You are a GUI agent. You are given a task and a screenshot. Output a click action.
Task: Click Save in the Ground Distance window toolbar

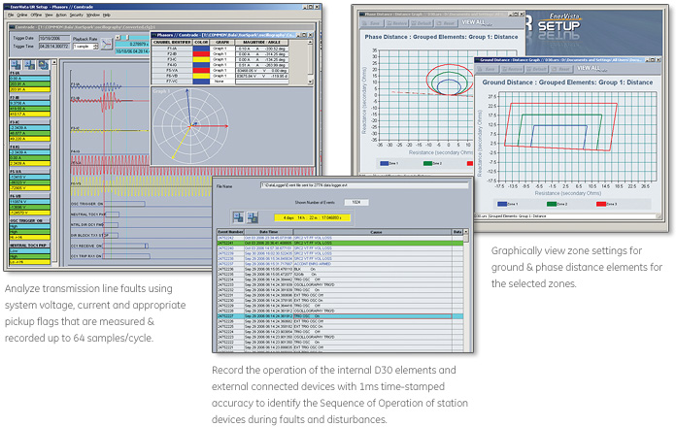pos(488,69)
